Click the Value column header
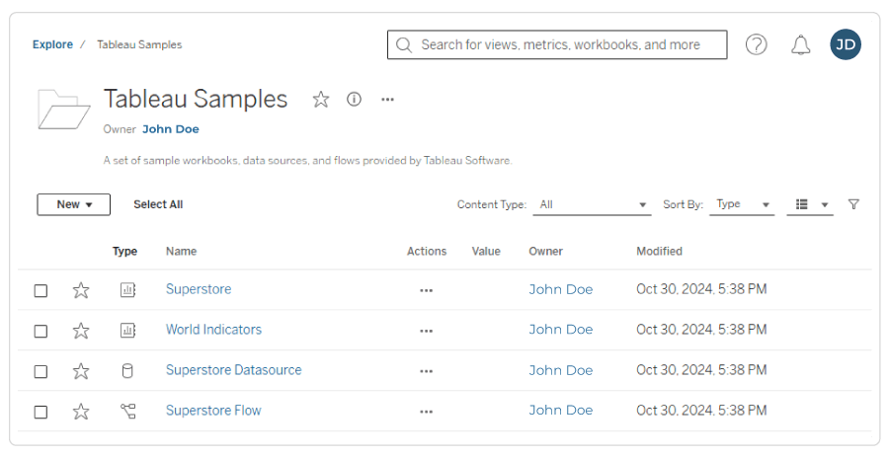Viewport: 889px width, 458px height. click(486, 251)
